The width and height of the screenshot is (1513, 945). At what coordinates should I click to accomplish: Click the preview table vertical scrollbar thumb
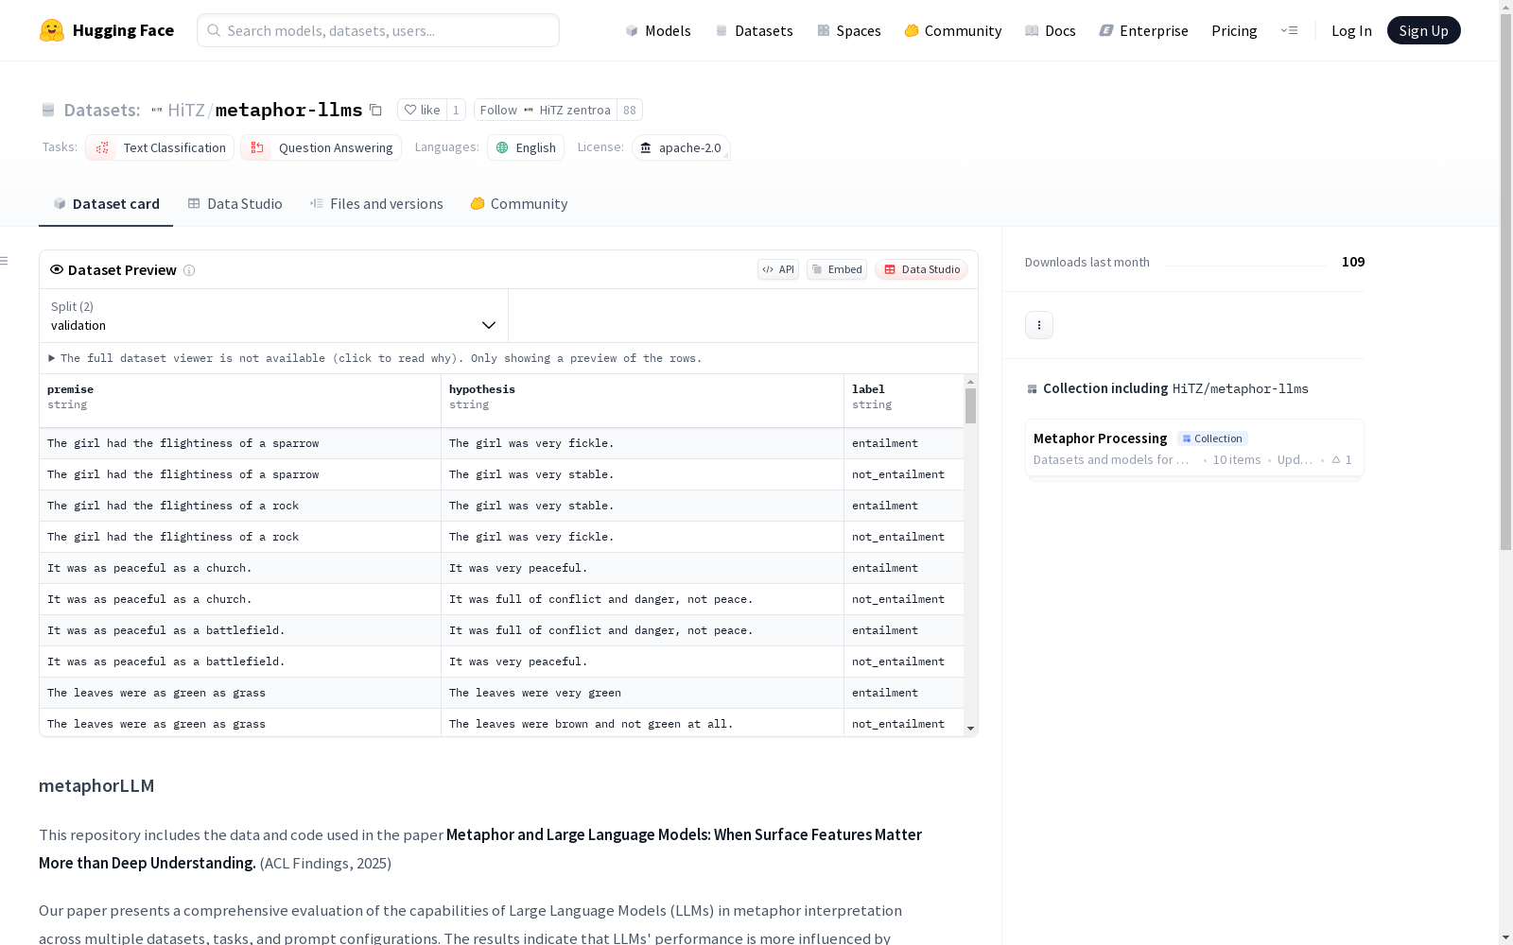tap(970, 405)
